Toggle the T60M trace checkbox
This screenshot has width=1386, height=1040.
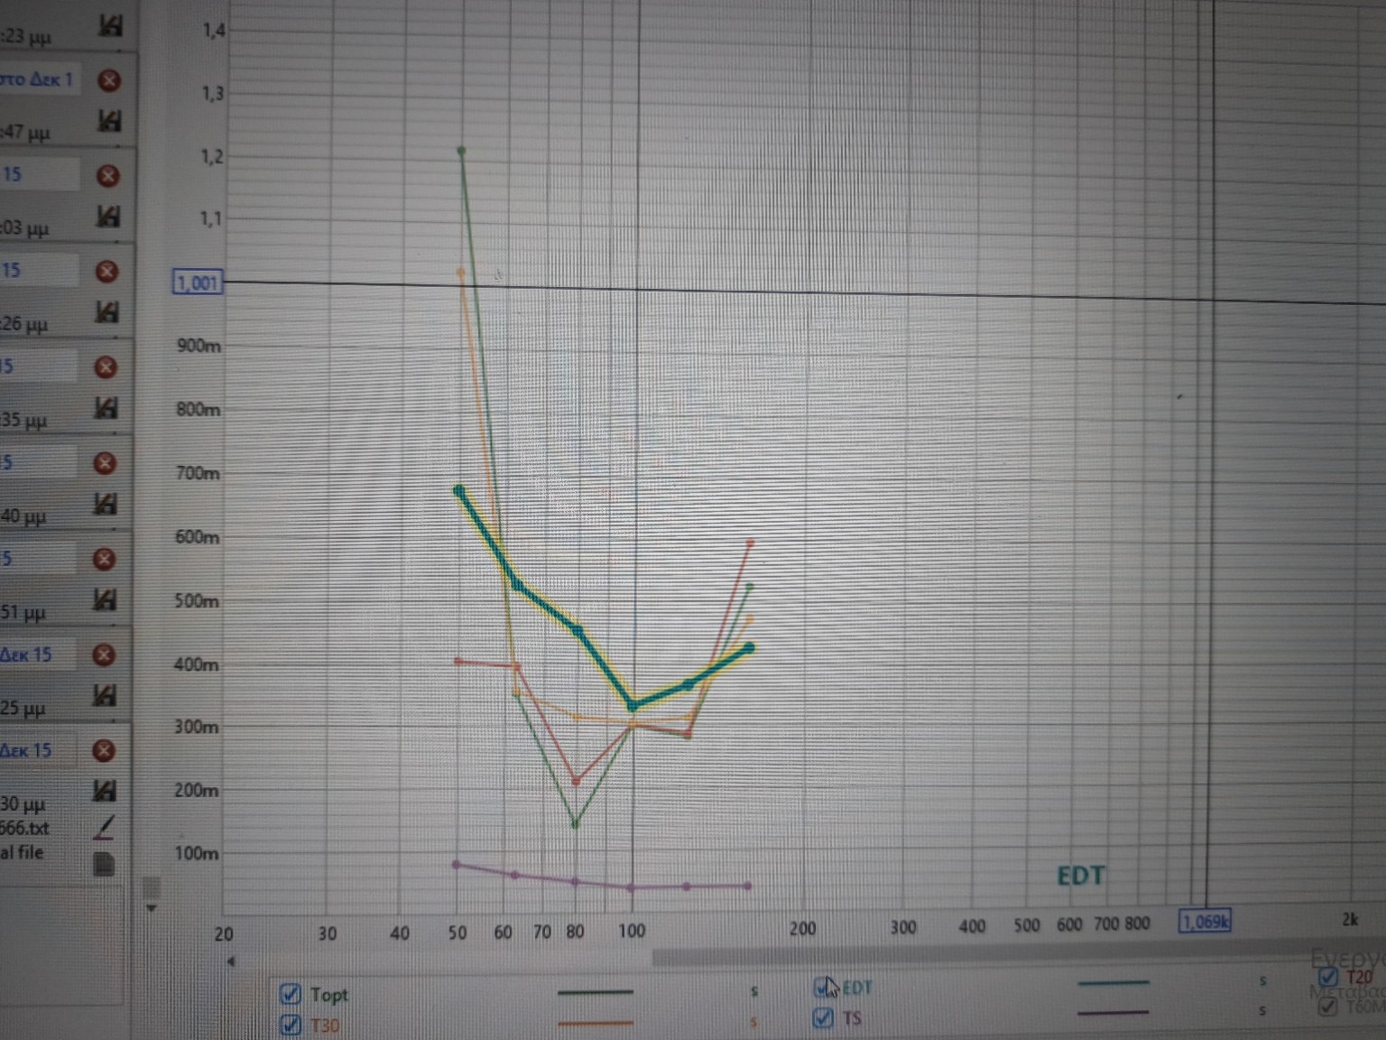(1327, 1006)
